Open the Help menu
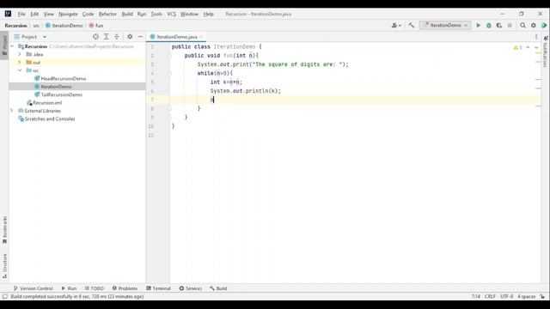This screenshot has height=309, width=550. (208, 14)
